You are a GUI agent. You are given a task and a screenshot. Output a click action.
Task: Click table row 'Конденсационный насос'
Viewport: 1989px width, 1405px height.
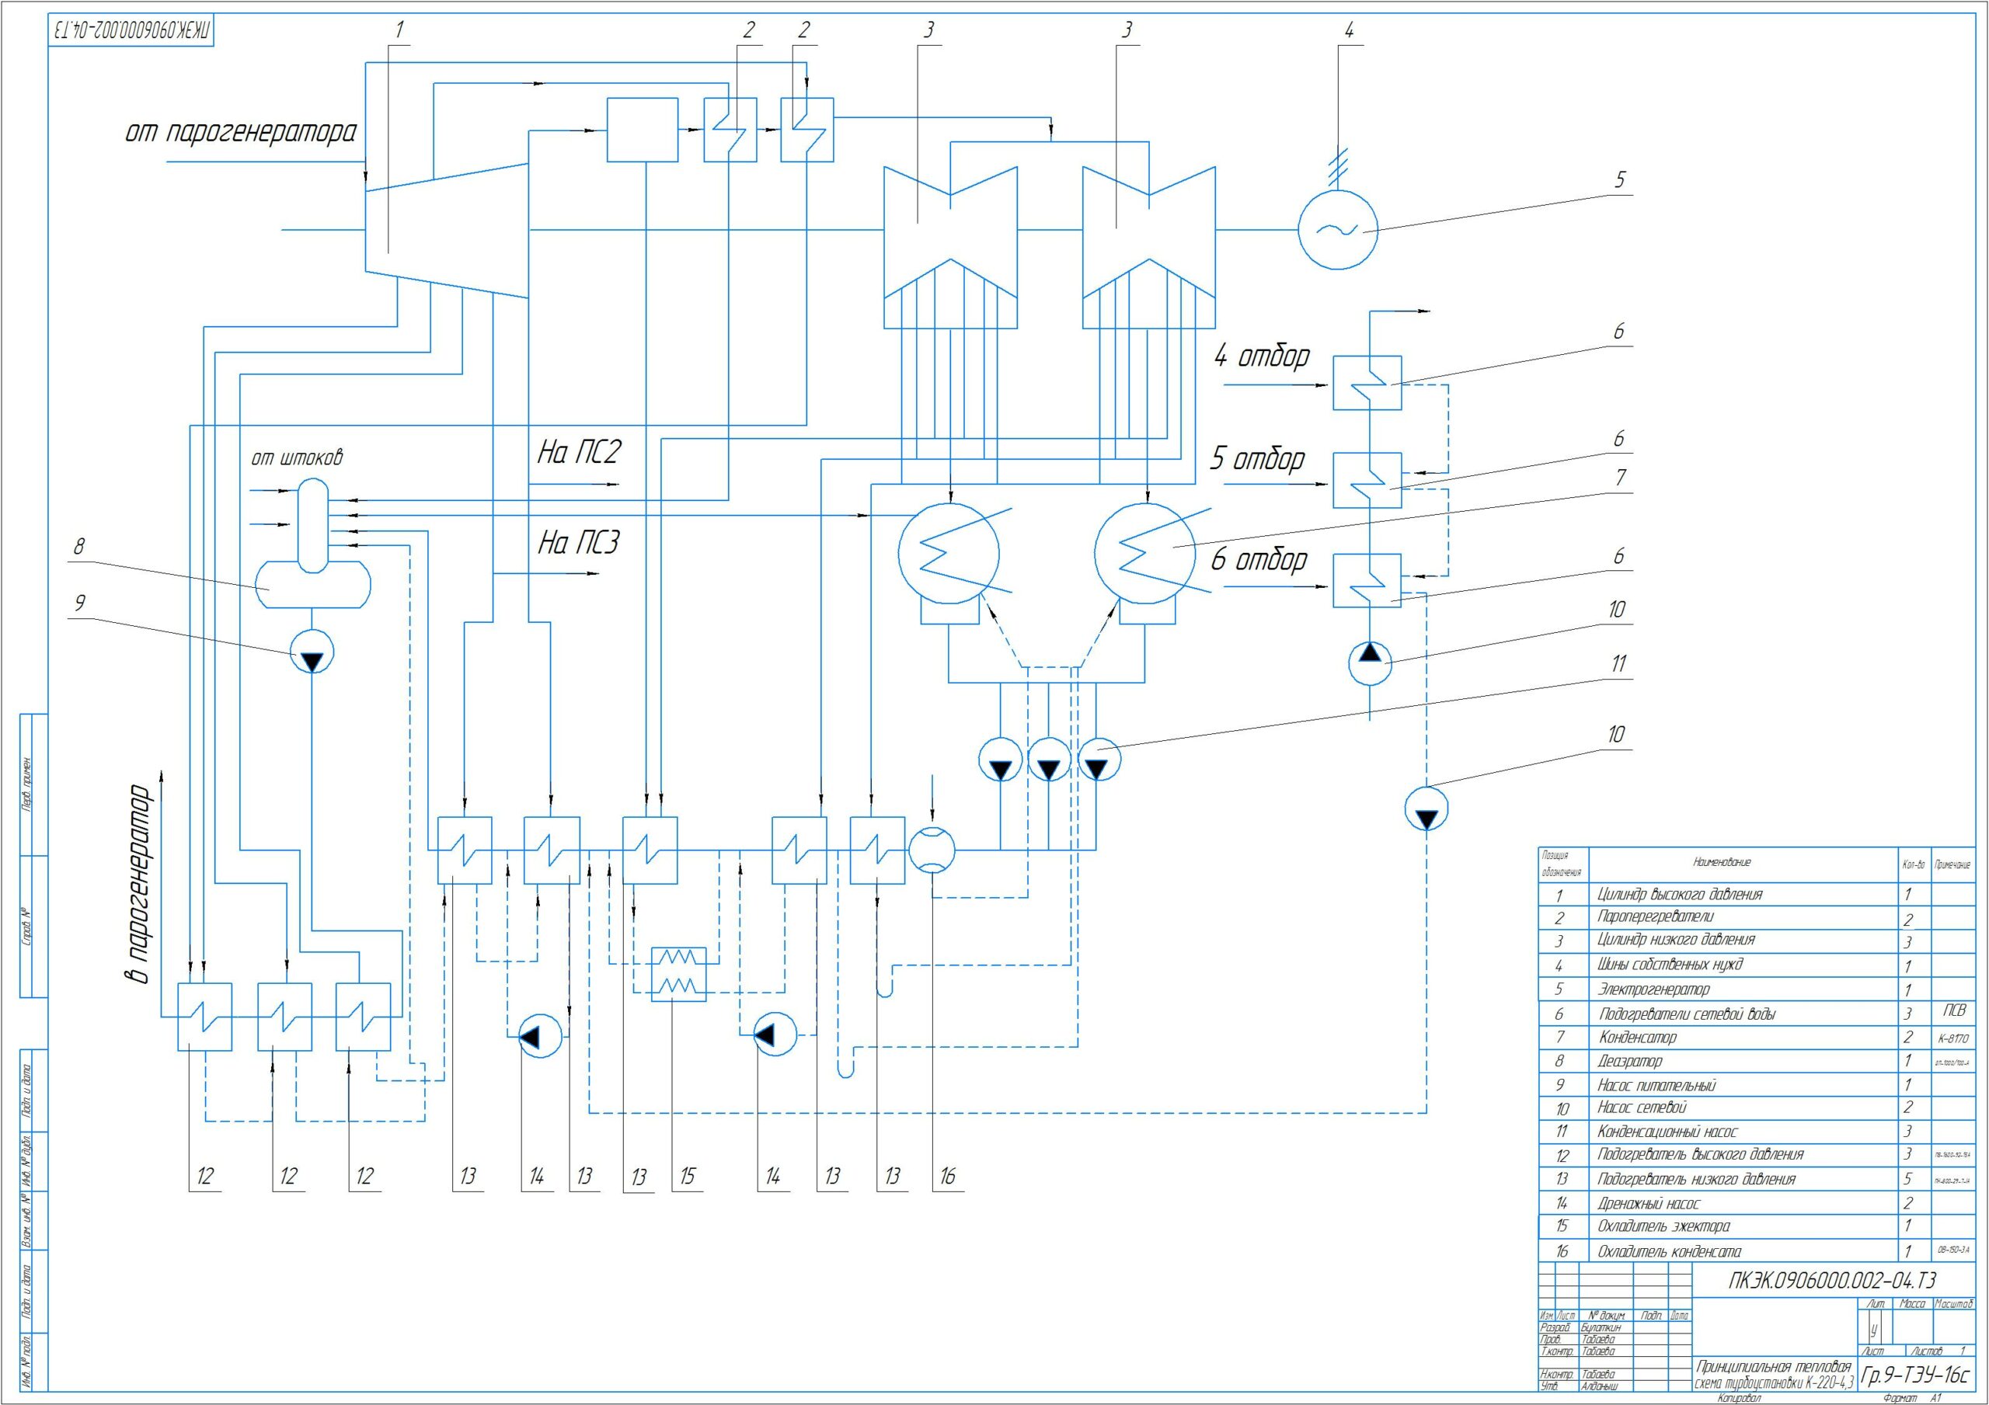tap(1755, 1132)
